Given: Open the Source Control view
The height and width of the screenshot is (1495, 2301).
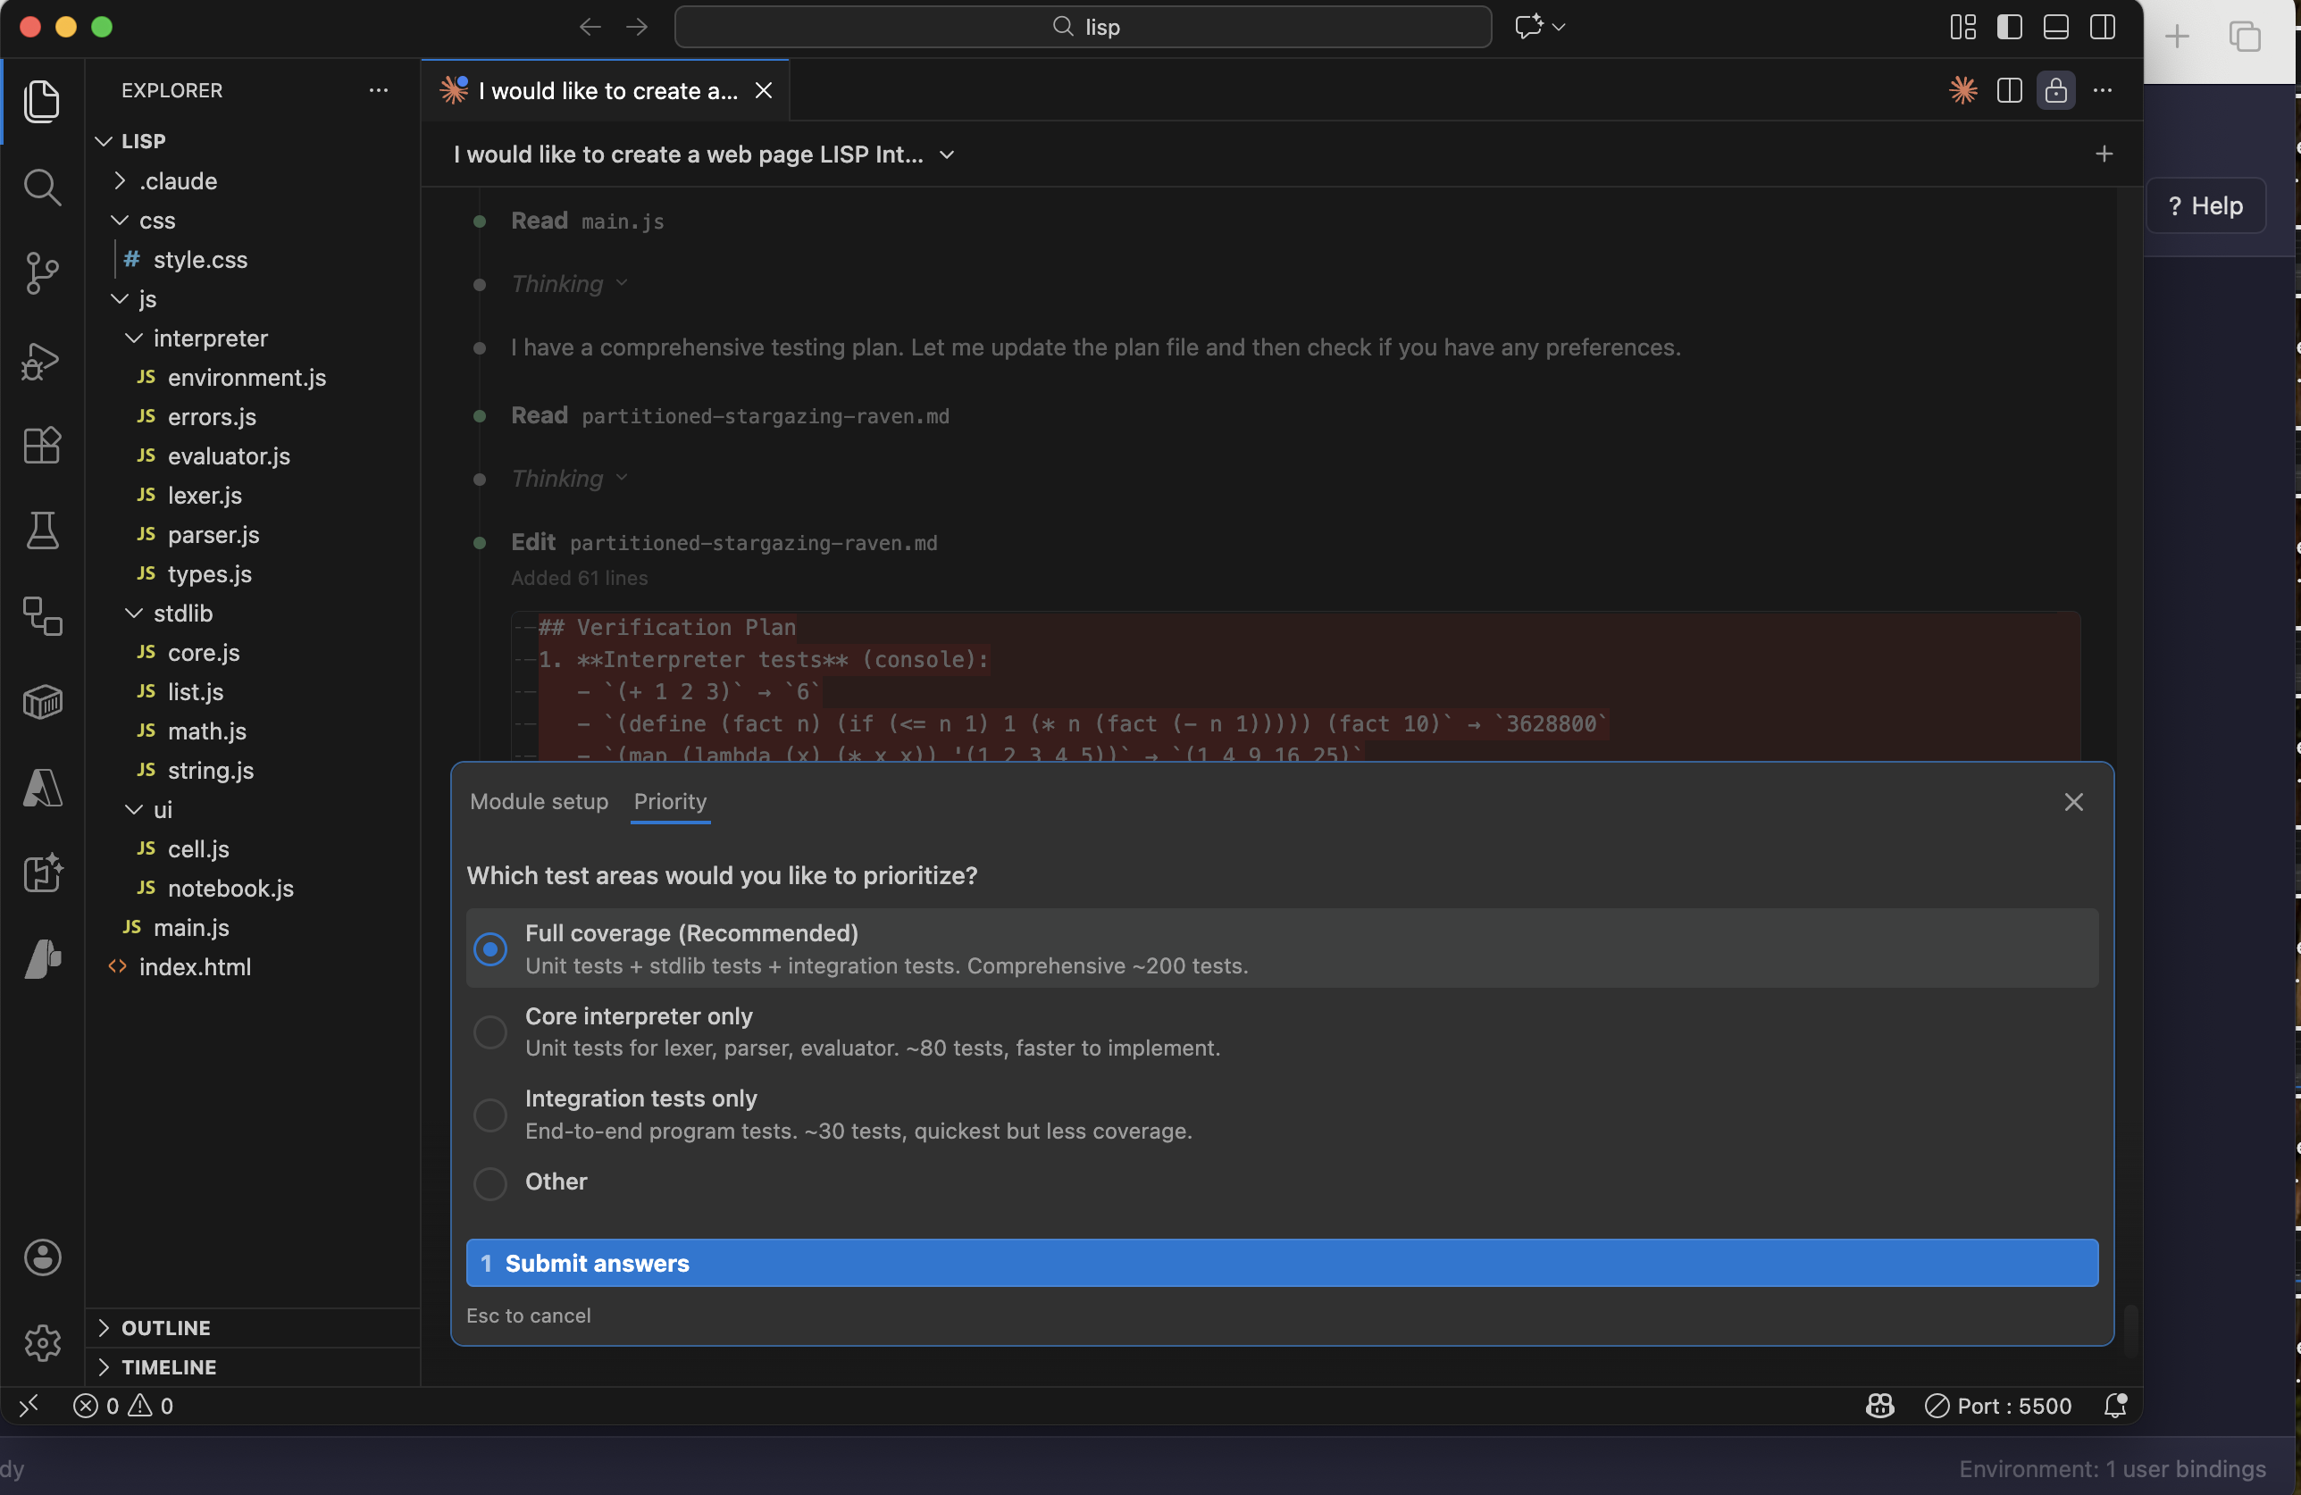Looking at the screenshot, I should pos(42,273).
